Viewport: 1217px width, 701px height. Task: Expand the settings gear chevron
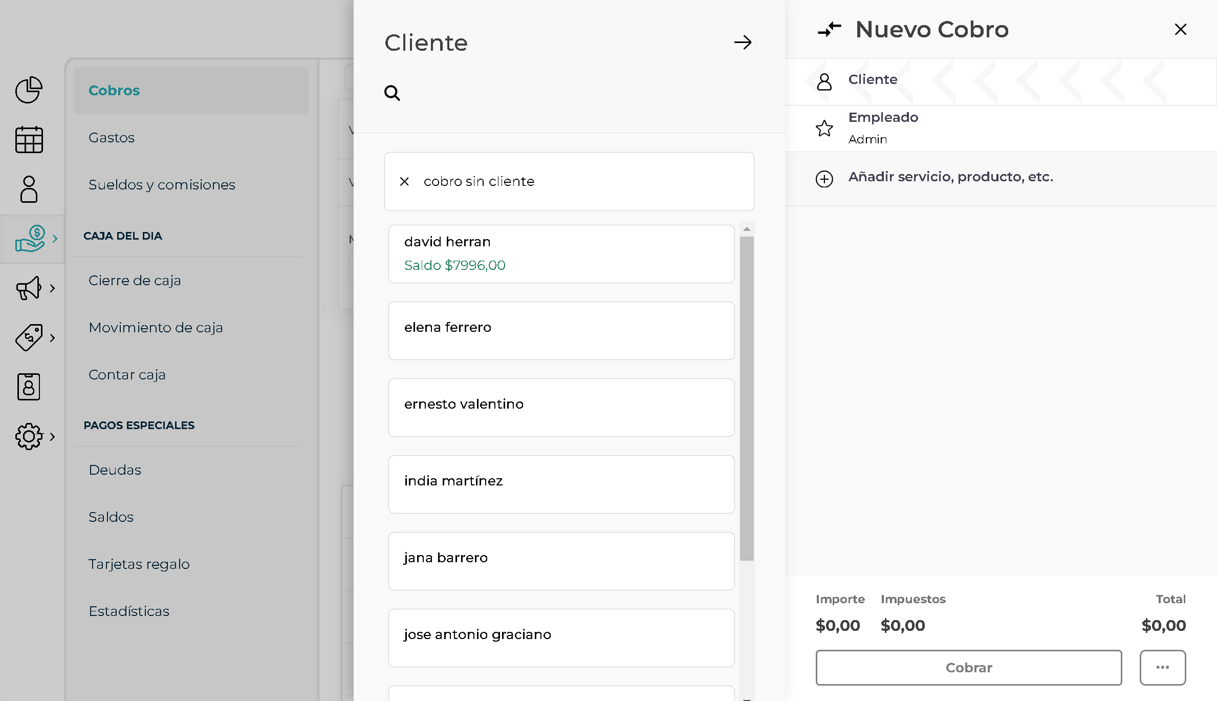point(52,436)
